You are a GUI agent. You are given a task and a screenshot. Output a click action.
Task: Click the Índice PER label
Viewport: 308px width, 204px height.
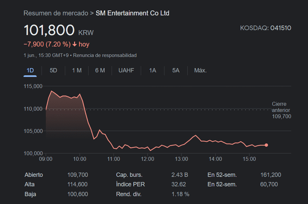pyautogui.click(x=130, y=184)
